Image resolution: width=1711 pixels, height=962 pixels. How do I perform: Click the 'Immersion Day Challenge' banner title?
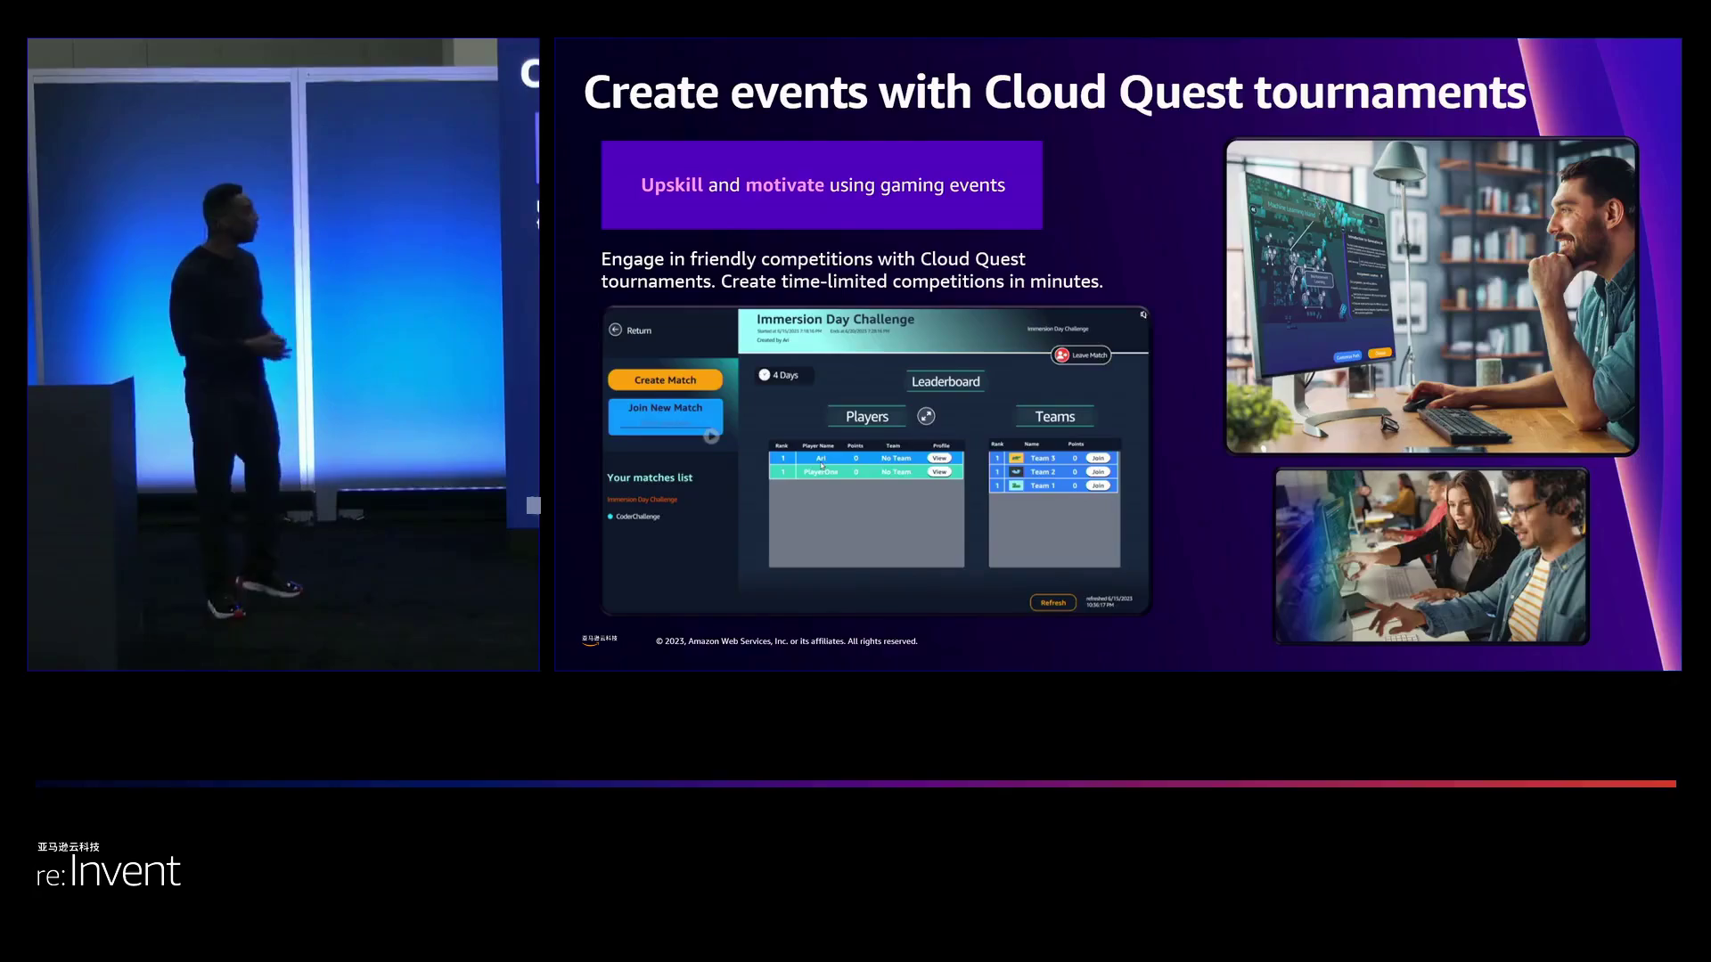[835, 319]
